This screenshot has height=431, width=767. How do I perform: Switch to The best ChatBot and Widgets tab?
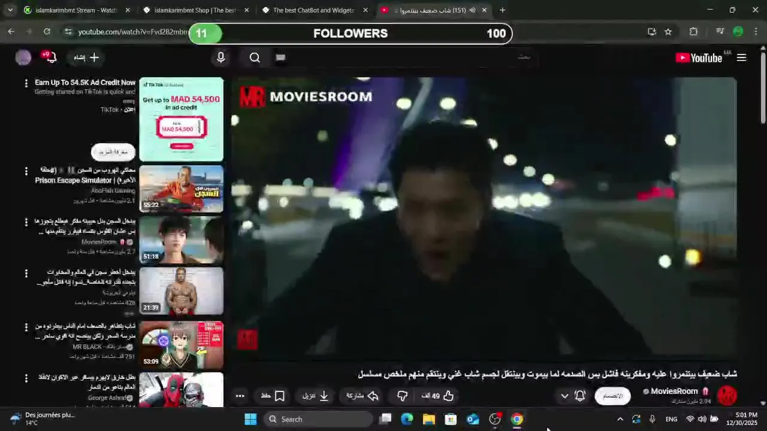pyautogui.click(x=313, y=10)
